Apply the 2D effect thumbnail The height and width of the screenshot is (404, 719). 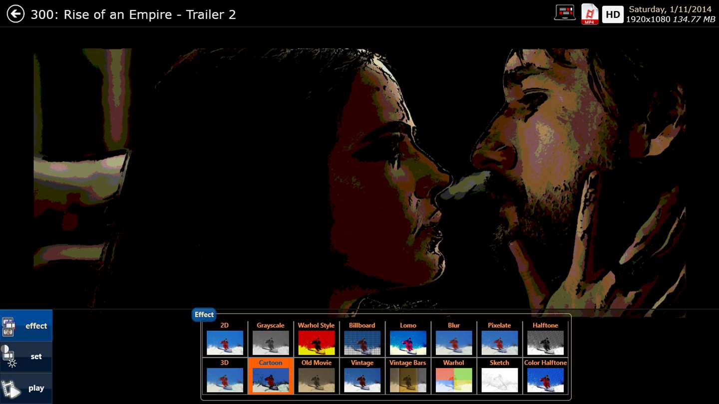tap(225, 339)
